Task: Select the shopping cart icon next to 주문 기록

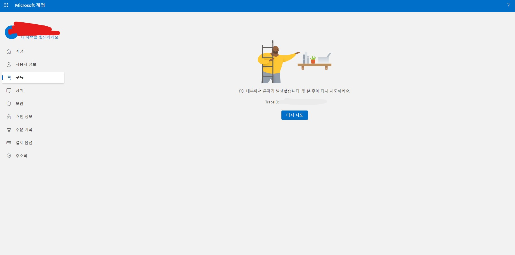Action: pos(9,129)
